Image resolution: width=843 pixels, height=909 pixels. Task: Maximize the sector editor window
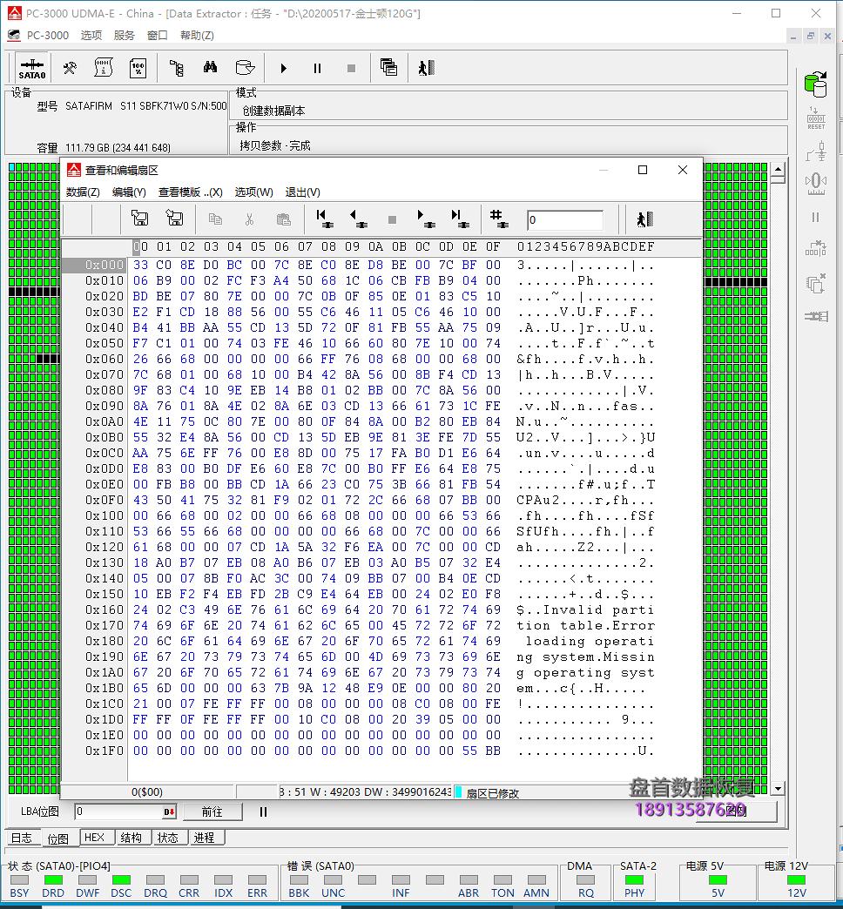[x=643, y=170]
